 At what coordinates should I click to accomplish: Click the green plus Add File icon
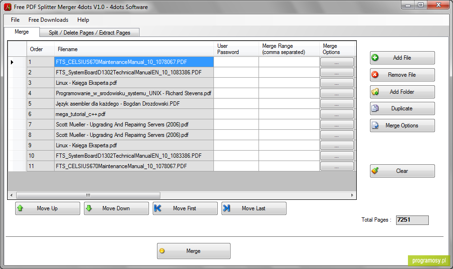coord(375,58)
